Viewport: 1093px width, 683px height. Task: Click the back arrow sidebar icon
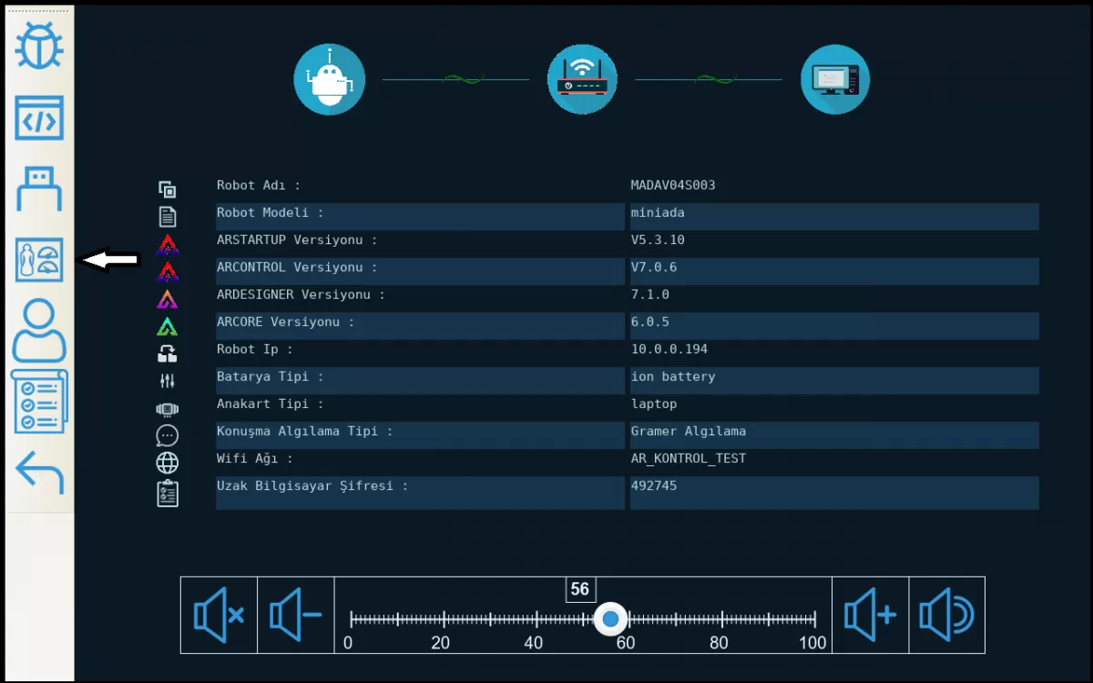(39, 472)
